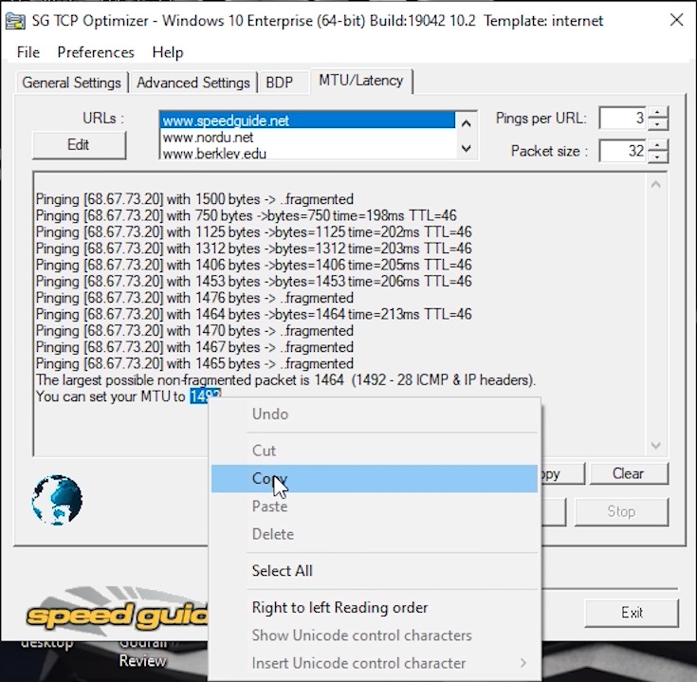The image size is (697, 682).
Task: Click Cut in the context menu
Action: 375,451
